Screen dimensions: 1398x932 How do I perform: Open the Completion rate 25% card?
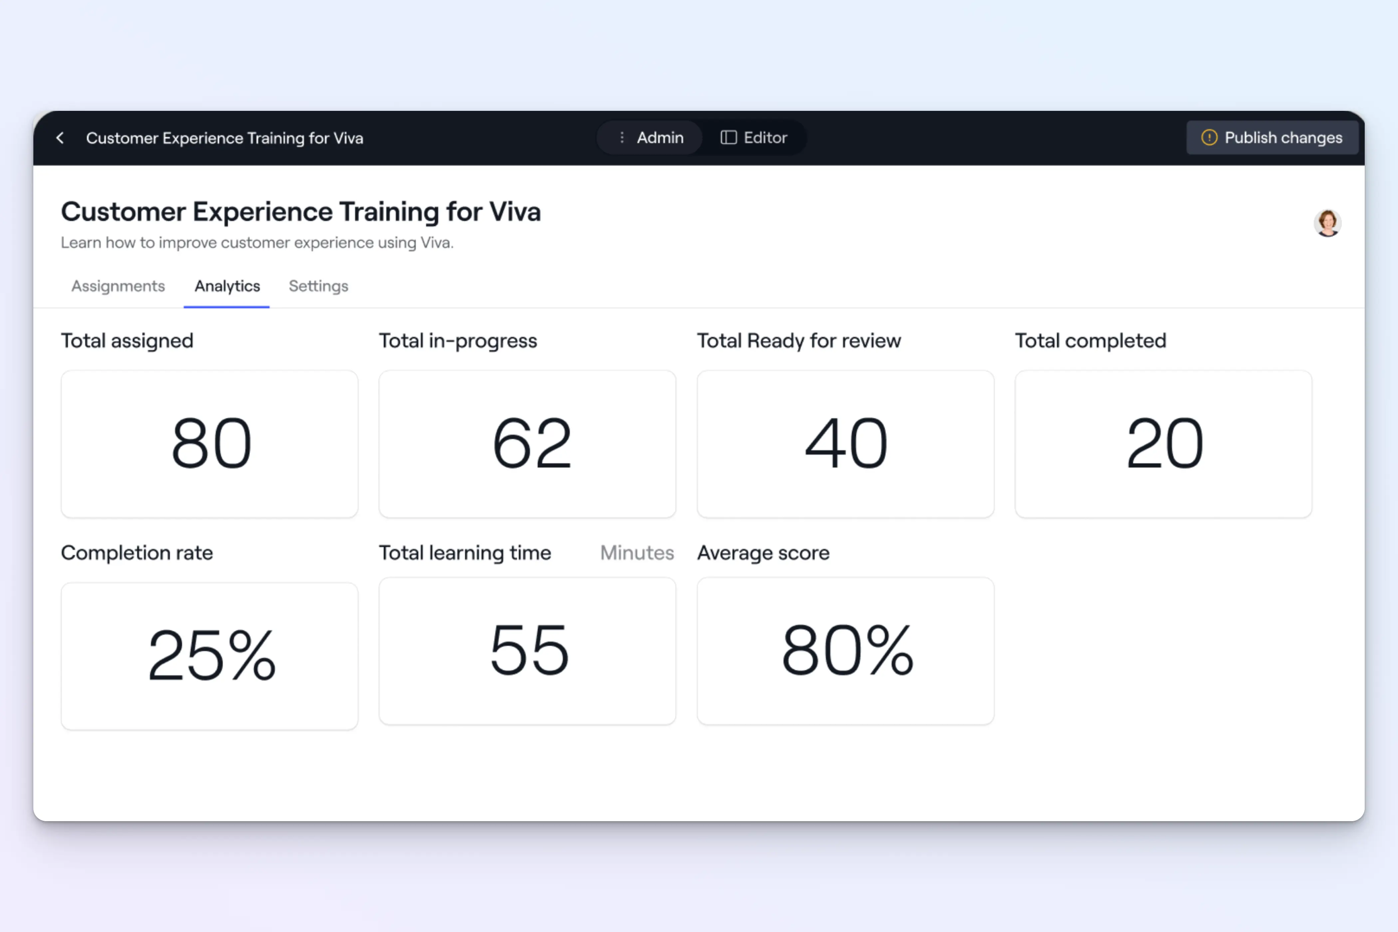coord(210,656)
